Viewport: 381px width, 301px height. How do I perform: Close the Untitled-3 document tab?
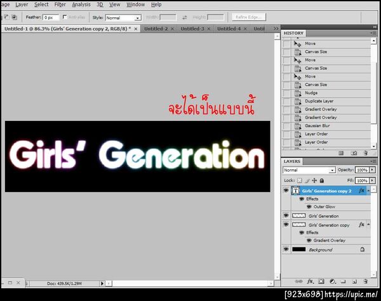coord(209,29)
